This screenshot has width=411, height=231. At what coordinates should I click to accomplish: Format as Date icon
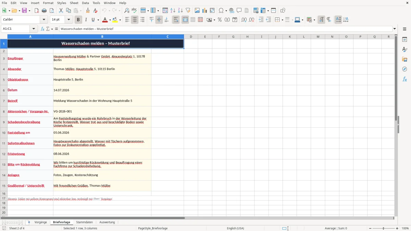(235, 20)
